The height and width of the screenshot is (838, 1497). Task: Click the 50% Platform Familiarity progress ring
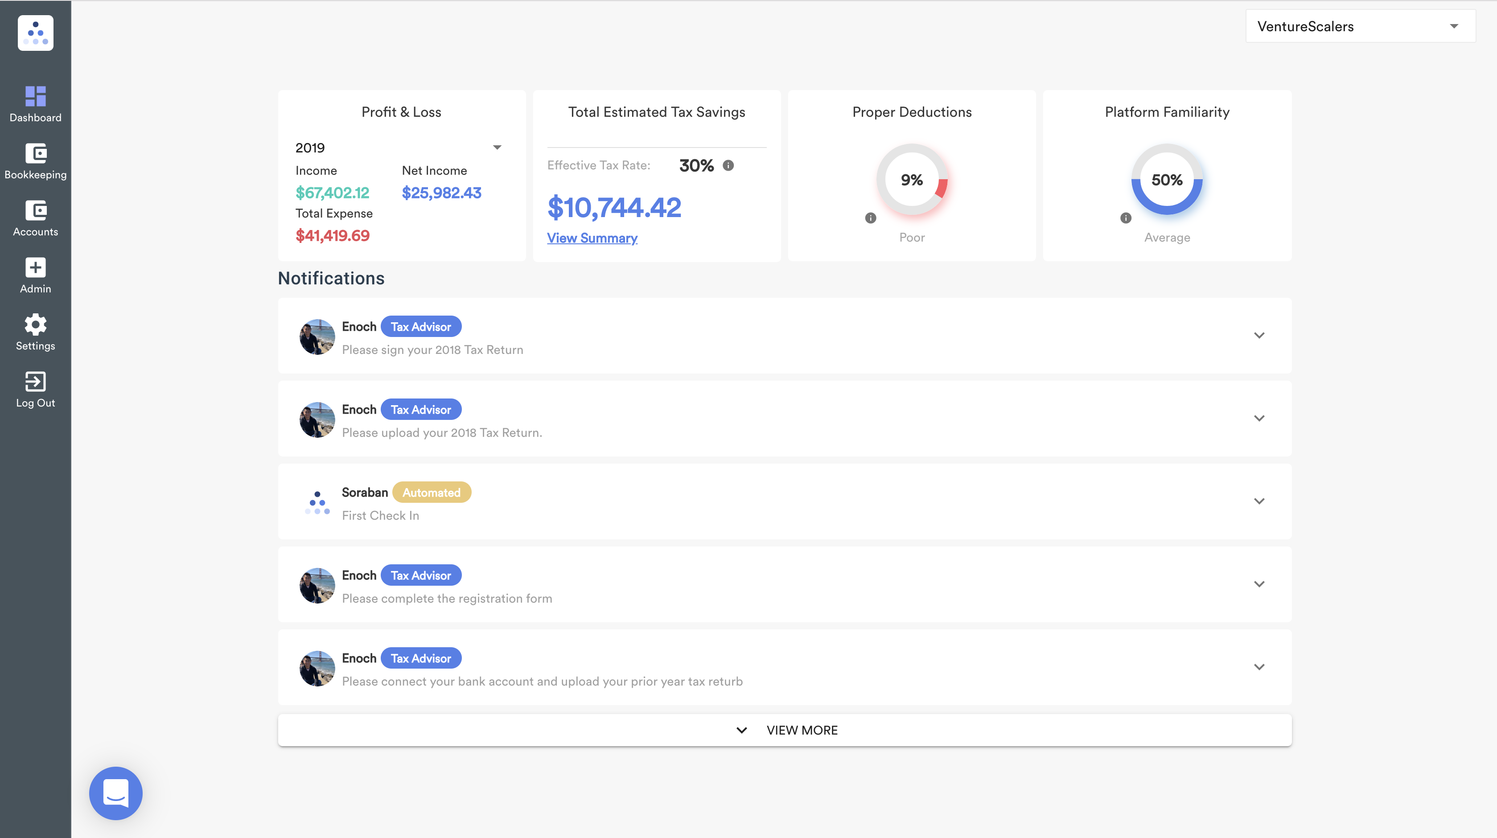point(1167,180)
